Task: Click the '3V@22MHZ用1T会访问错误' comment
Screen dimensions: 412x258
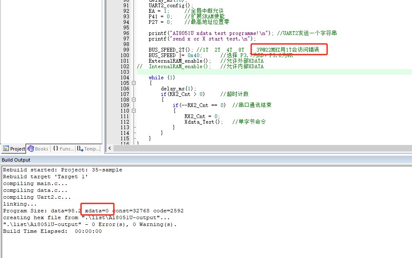Action: [x=288, y=49]
